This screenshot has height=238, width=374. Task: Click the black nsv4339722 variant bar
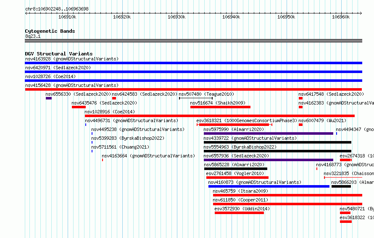click(278, 142)
